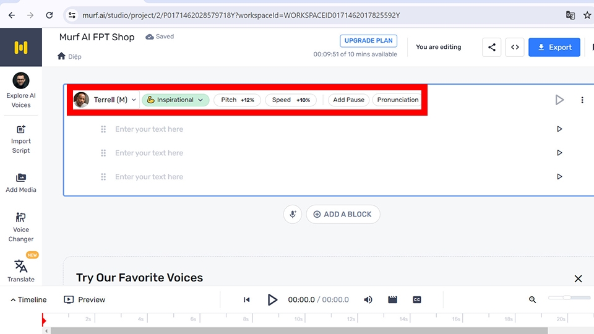Click the Saved cloud status
The height and width of the screenshot is (334, 594).
click(160, 36)
